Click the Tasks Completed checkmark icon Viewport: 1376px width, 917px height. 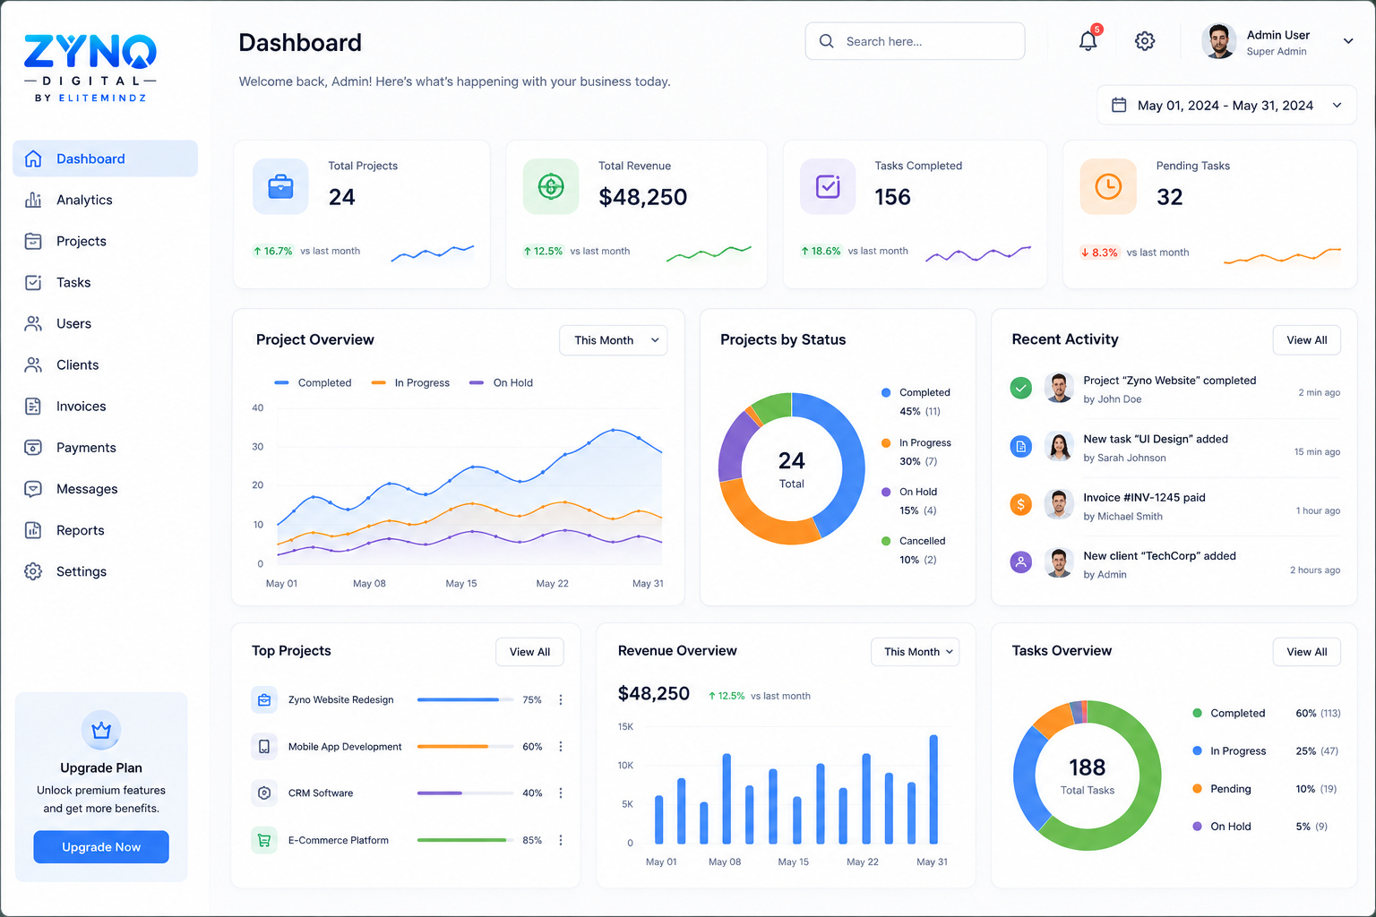[x=828, y=186]
